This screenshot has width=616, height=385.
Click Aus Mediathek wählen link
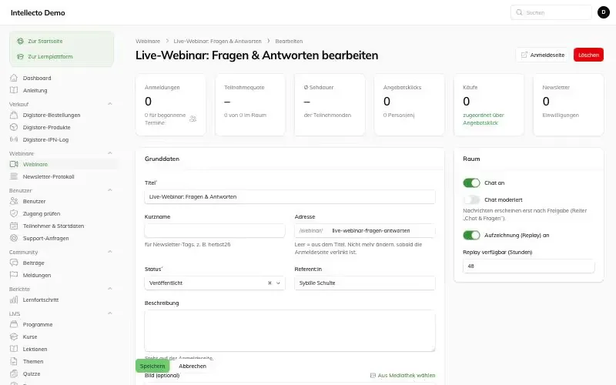tap(403, 376)
